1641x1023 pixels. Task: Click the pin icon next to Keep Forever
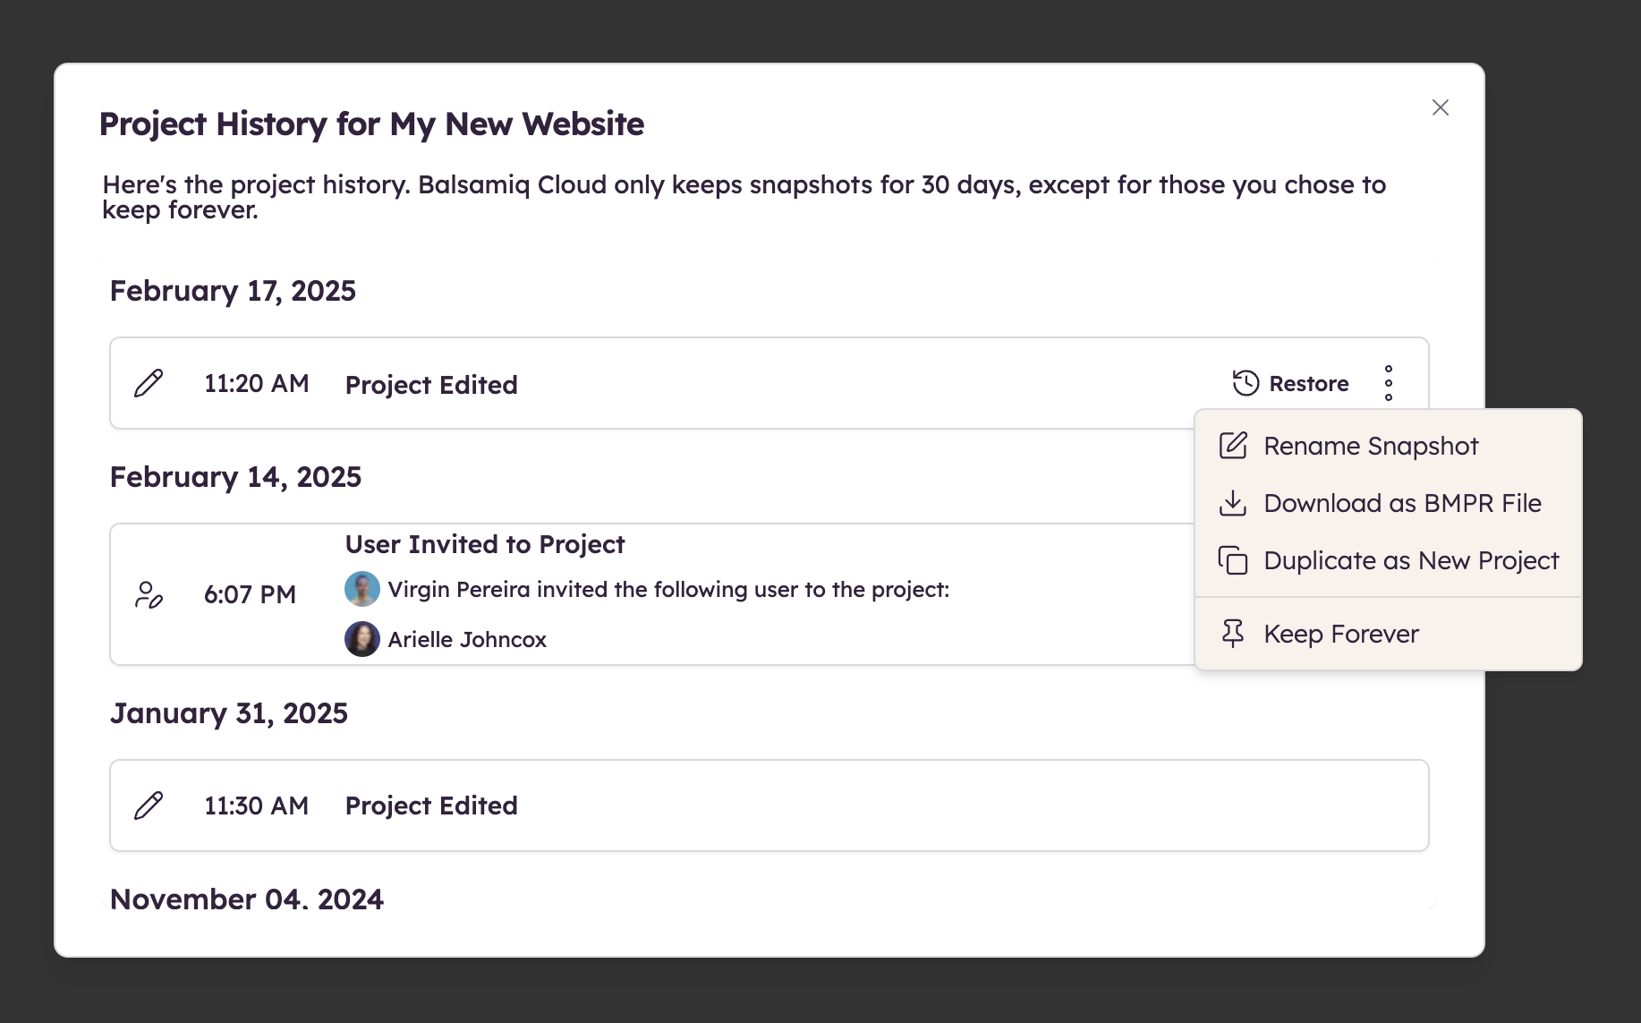(1233, 633)
